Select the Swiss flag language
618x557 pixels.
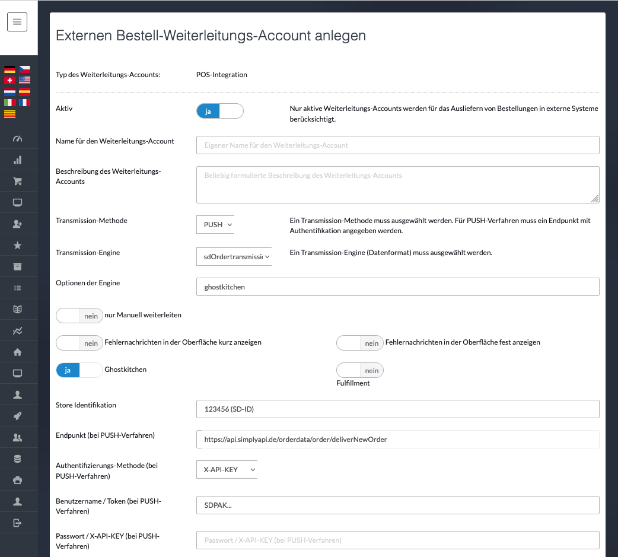point(10,81)
